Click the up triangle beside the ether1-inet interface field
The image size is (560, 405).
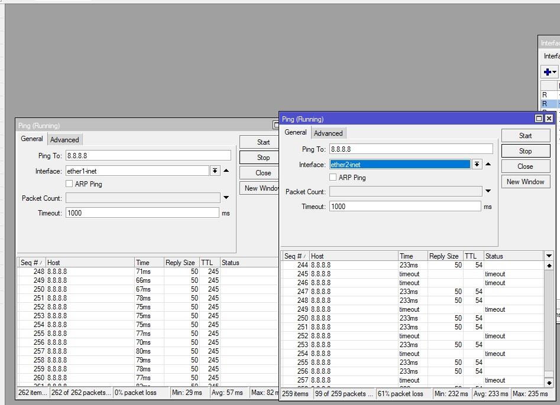point(226,171)
